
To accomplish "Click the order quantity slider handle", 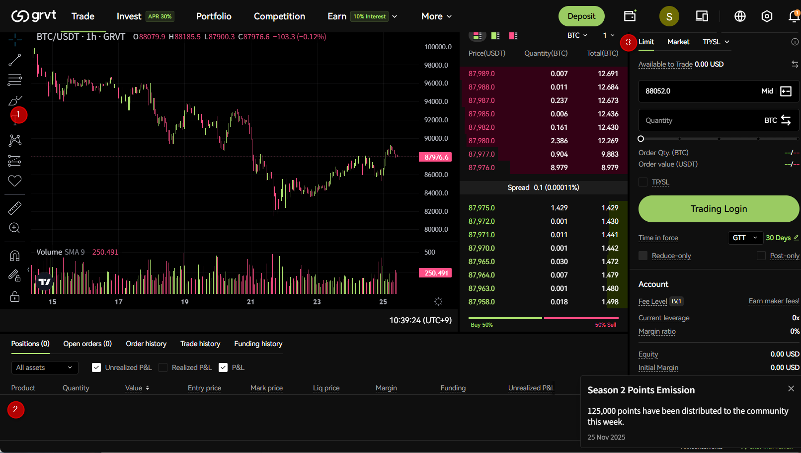I will [x=641, y=139].
